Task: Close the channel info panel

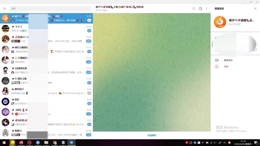Action: tap(254, 8)
